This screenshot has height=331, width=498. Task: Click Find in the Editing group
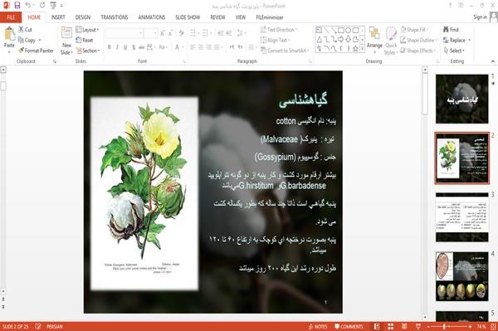[451, 30]
